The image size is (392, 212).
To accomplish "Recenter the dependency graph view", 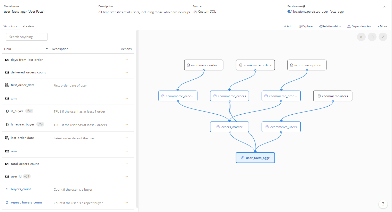I will 372,37.
